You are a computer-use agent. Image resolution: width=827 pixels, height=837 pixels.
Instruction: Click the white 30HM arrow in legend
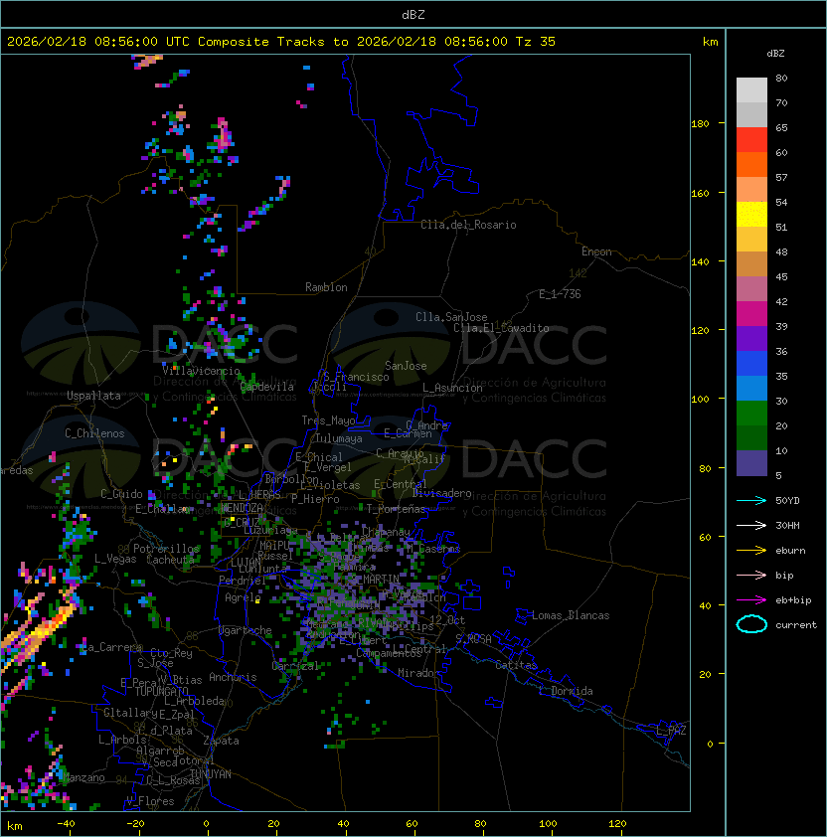point(751,525)
